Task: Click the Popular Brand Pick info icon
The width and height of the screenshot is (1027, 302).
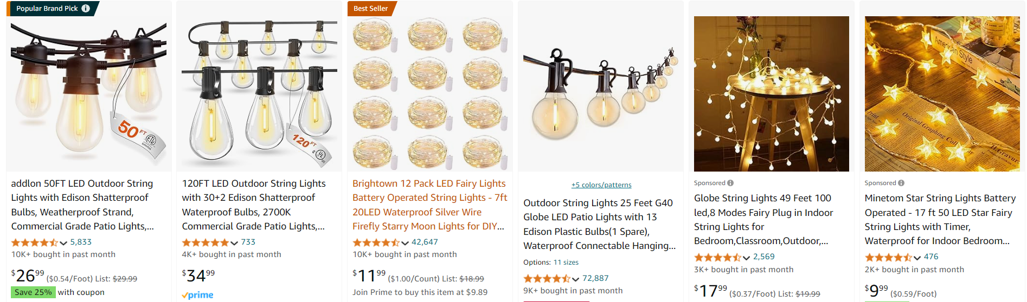Action: (86, 9)
